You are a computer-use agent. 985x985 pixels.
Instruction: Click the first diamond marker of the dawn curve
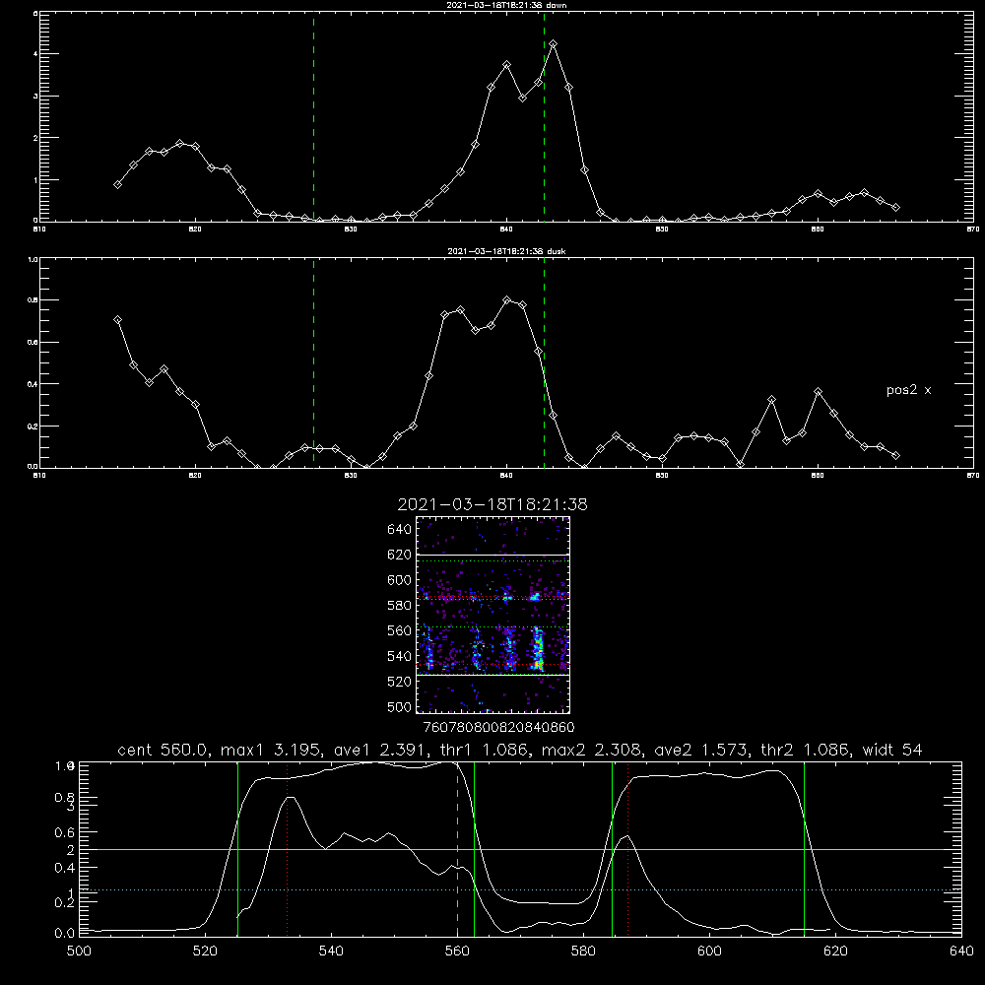pos(117,185)
